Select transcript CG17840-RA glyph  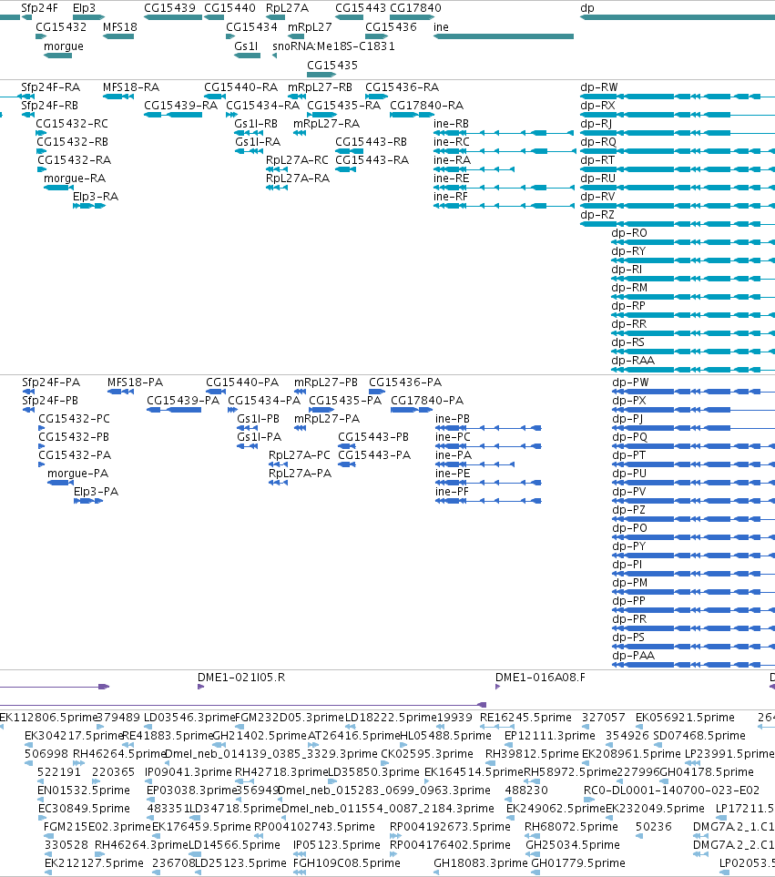(412, 115)
